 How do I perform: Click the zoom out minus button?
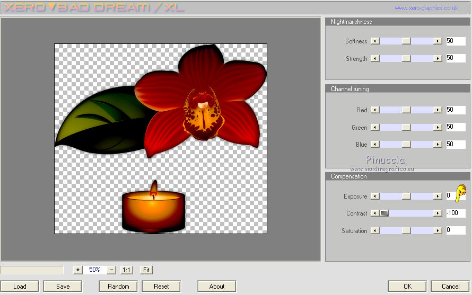pyautogui.click(x=111, y=270)
